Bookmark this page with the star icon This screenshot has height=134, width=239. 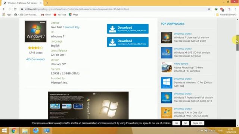209,9
